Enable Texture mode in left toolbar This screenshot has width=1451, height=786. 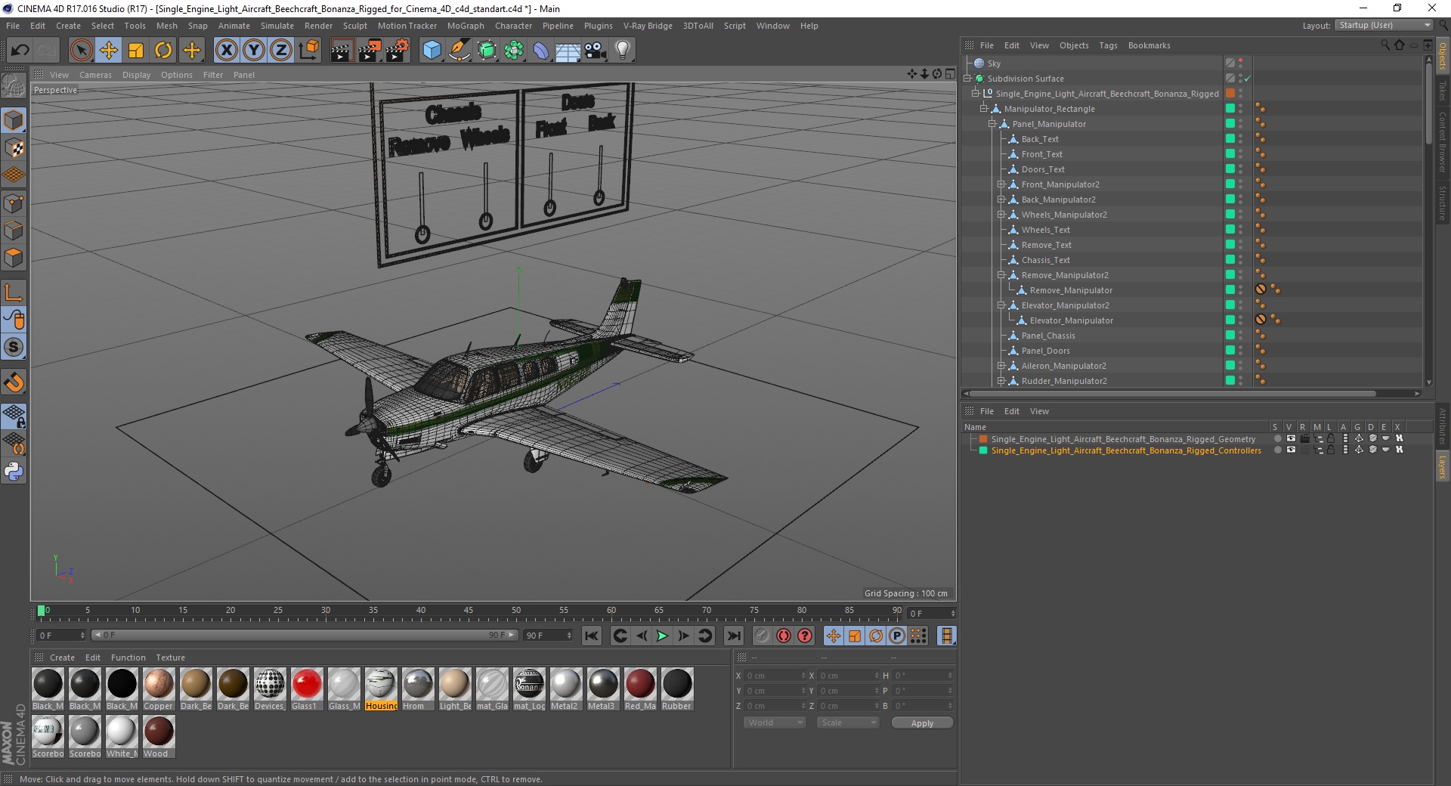point(14,148)
